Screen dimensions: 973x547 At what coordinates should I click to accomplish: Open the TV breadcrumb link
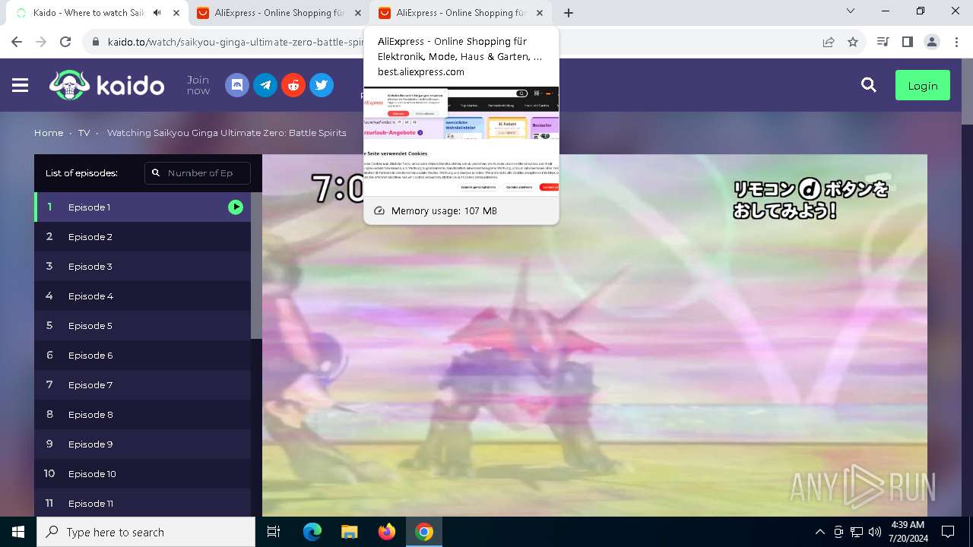(84, 132)
